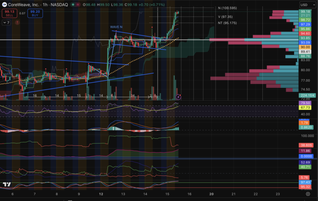Click the blue 0.0000 value label

click(x=306, y=156)
